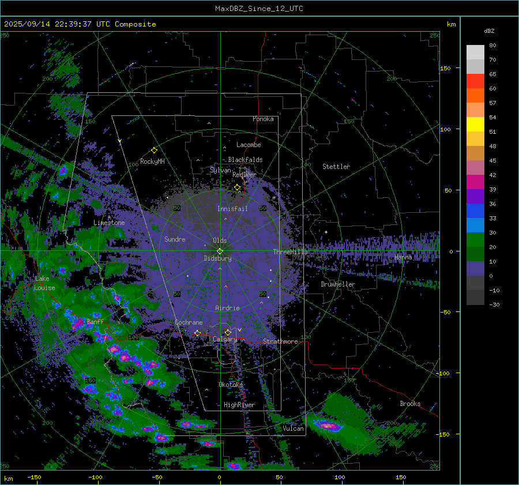Click the Strathmore town label

280,341
